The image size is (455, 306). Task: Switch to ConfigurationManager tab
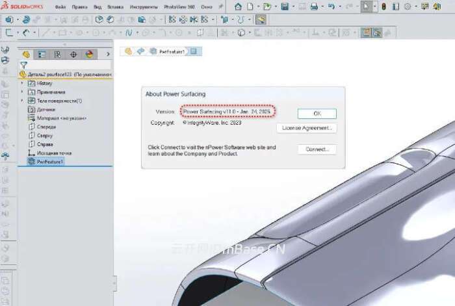pyautogui.click(x=57, y=54)
